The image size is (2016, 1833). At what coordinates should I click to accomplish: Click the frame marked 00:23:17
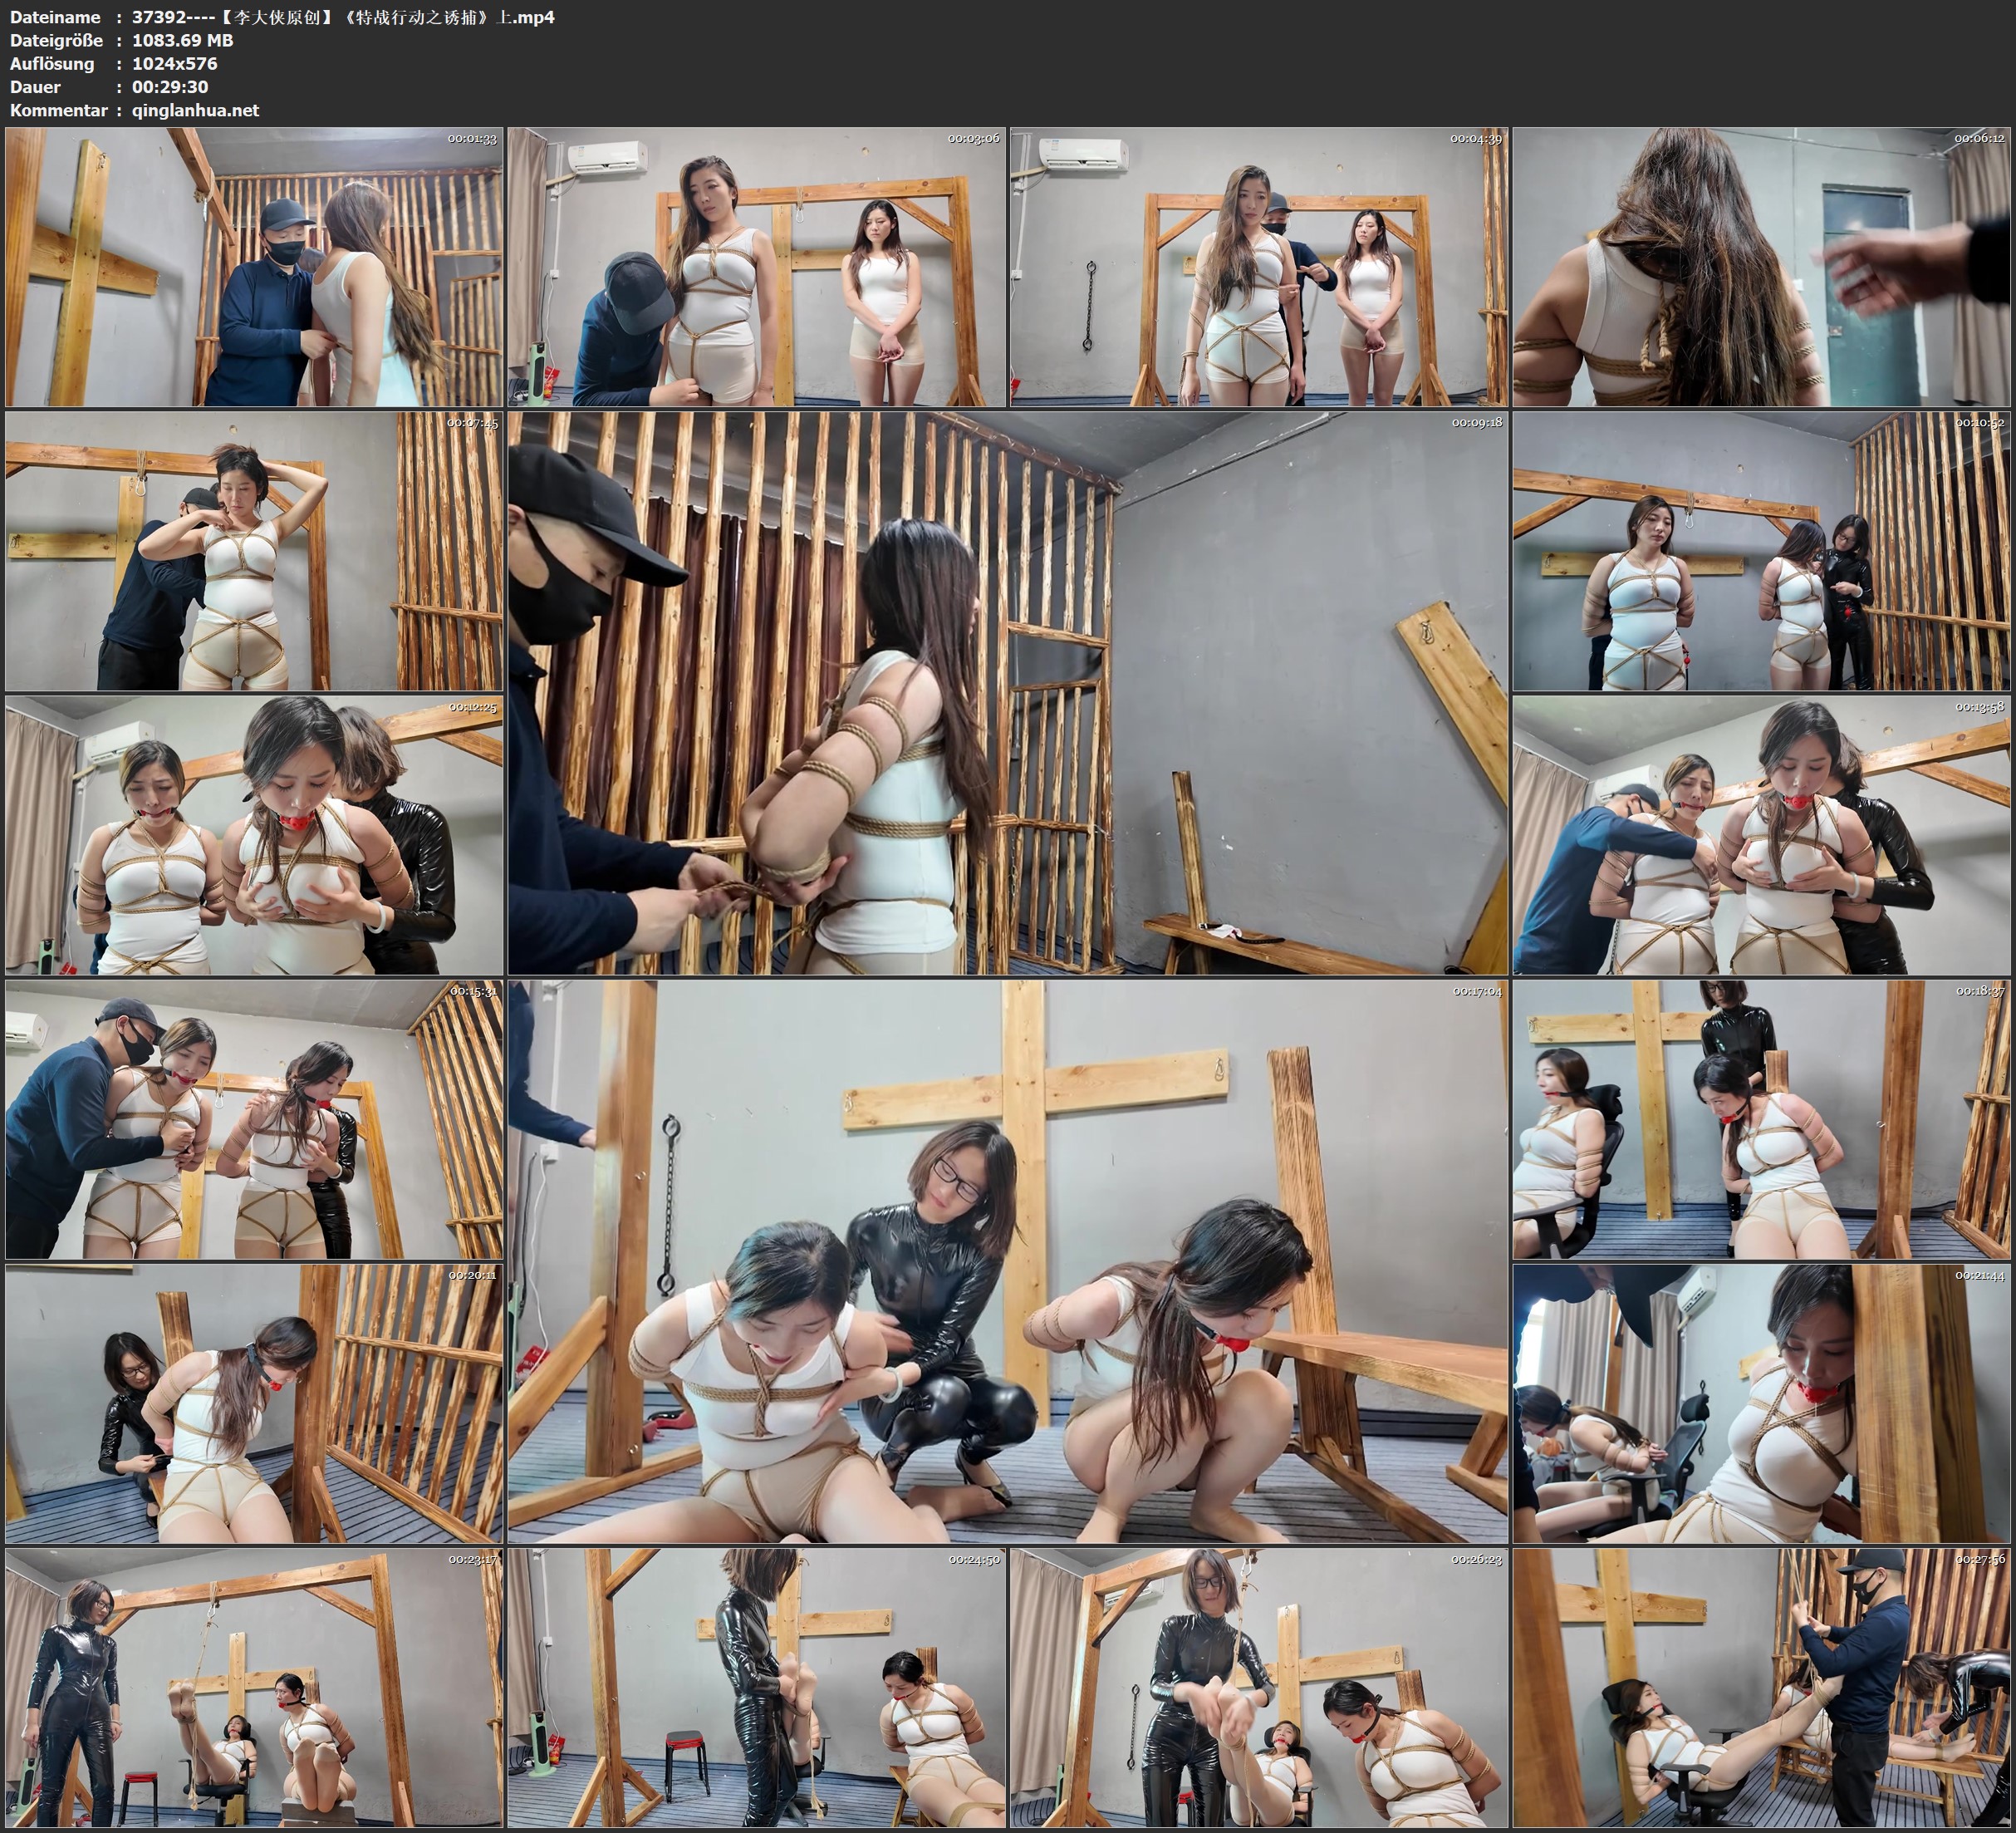coord(254,1688)
